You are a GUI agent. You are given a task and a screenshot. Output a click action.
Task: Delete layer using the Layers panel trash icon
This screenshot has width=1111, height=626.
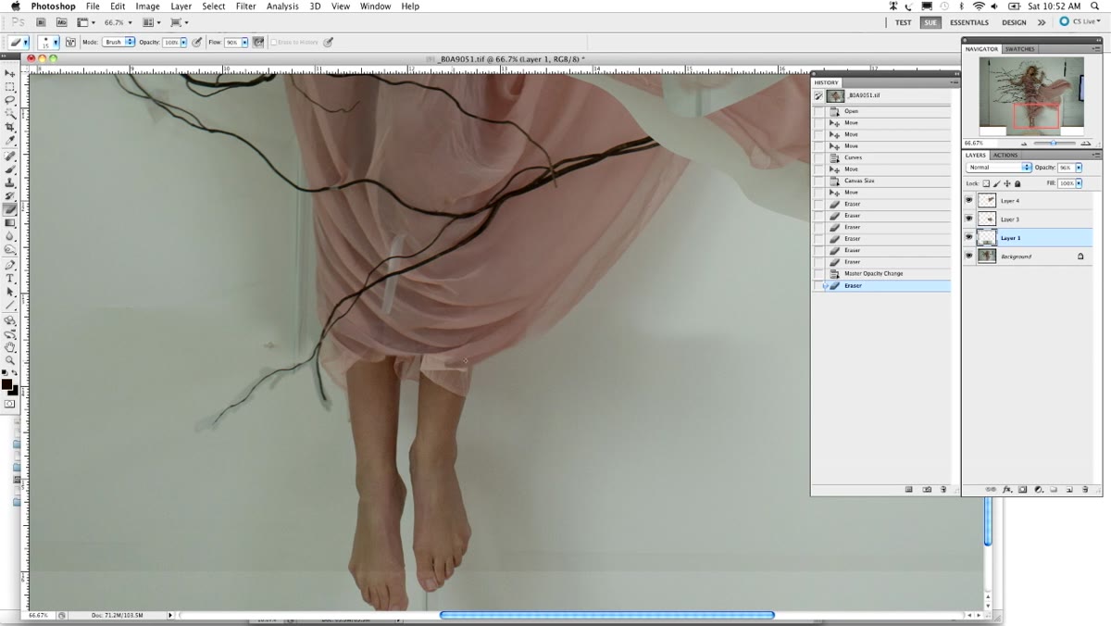coord(1084,489)
